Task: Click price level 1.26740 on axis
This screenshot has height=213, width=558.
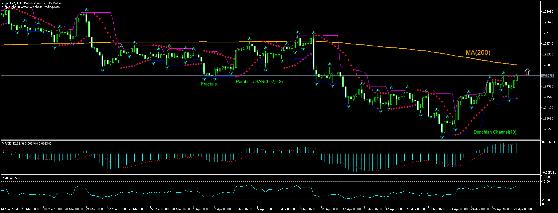Action: coord(548,44)
